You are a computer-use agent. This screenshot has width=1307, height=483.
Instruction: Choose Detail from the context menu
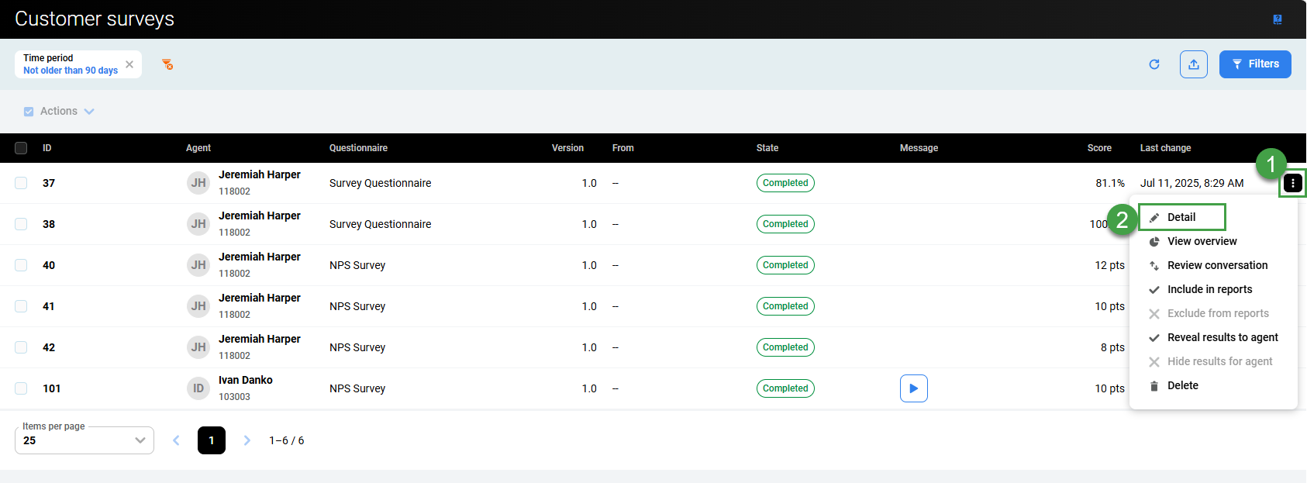(x=1181, y=217)
